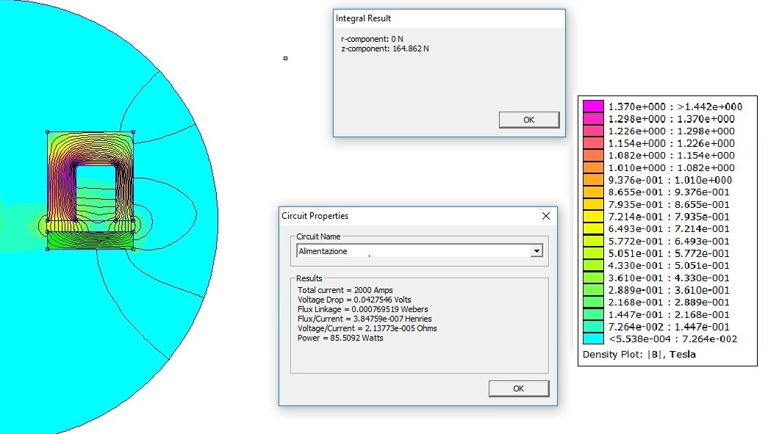Click OK in the Integral Result dialog
The image size is (768, 434).
(x=529, y=120)
